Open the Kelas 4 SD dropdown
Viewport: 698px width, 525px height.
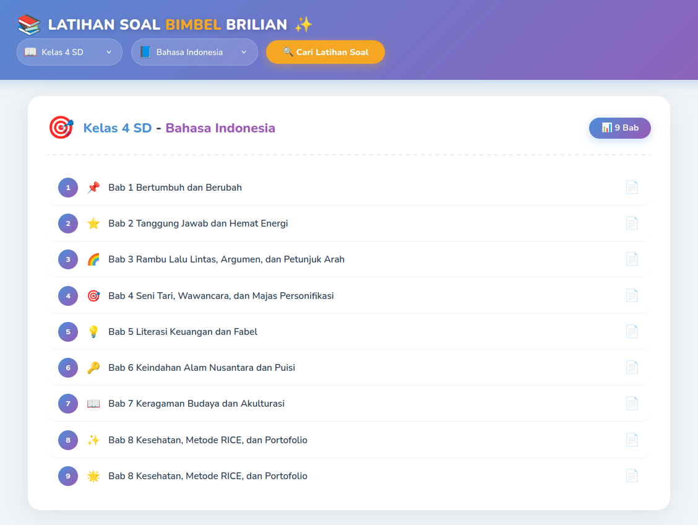(x=69, y=52)
